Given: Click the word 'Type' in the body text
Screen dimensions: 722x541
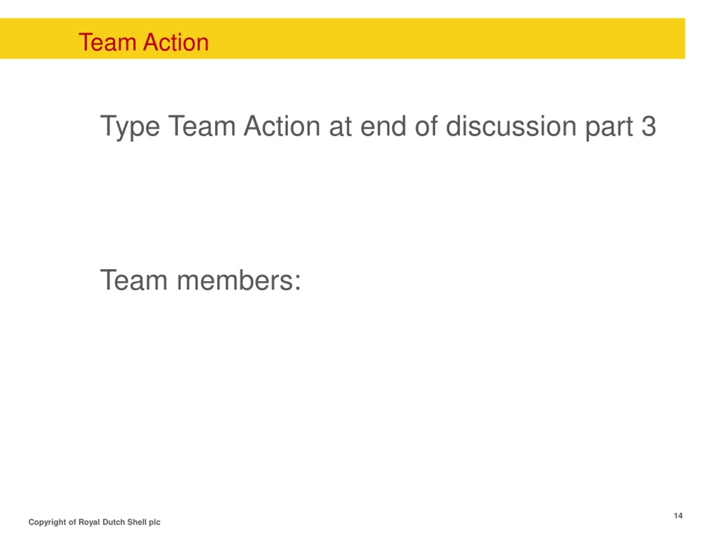Looking at the screenshot, I should pyautogui.click(x=130, y=128).
